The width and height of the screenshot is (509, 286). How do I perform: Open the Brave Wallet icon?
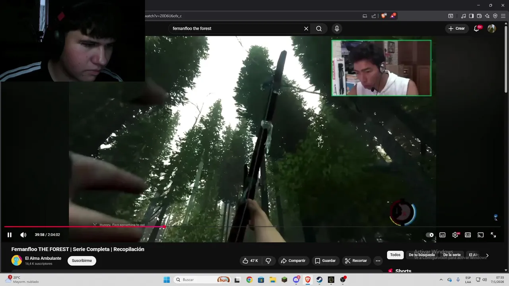[x=479, y=16]
